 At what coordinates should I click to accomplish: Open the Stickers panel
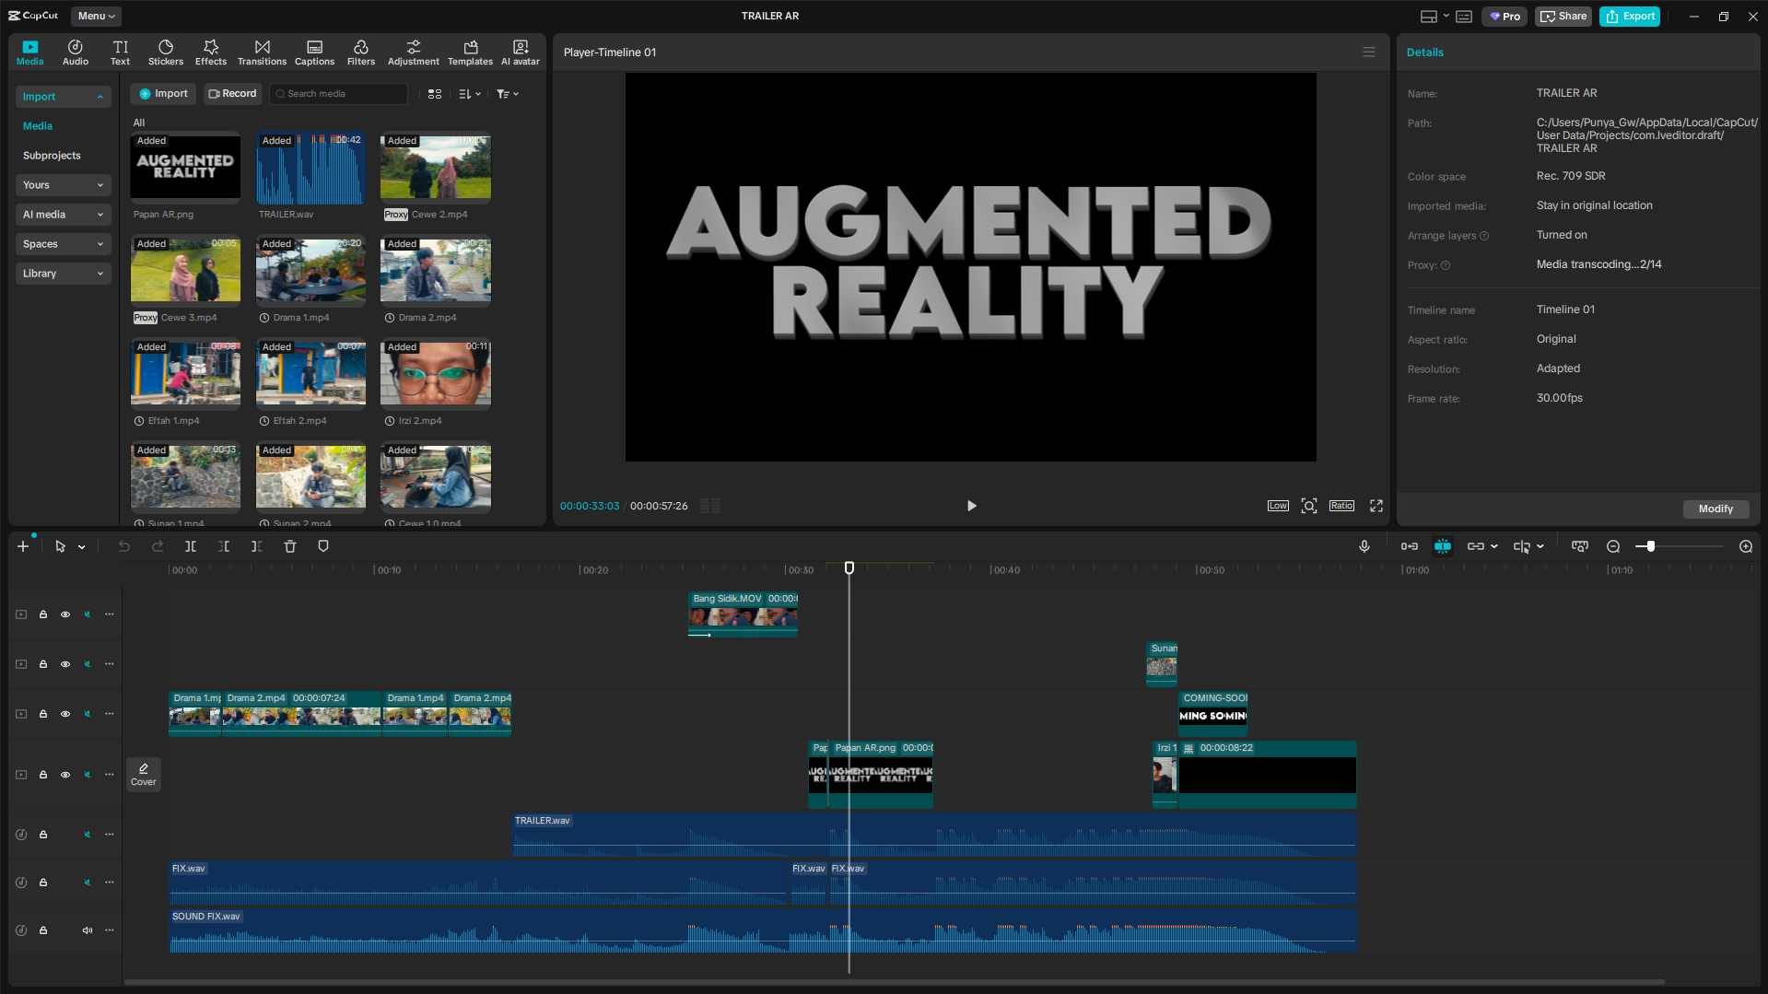tap(166, 53)
